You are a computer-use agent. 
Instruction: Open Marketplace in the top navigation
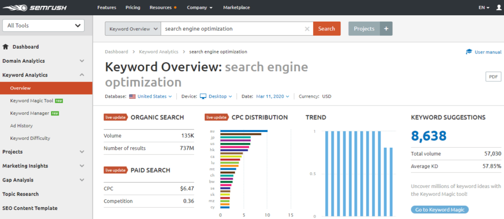[x=236, y=7]
